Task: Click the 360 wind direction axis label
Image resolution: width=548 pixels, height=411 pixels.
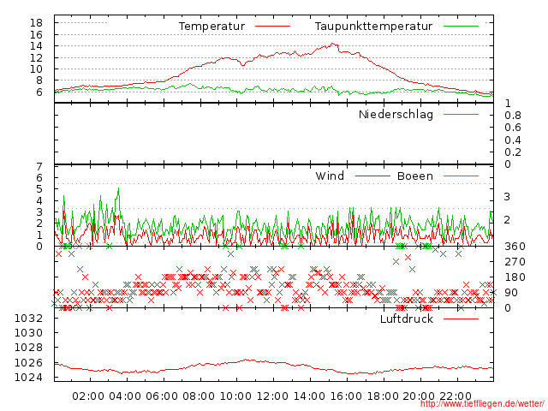Action: tap(515, 247)
